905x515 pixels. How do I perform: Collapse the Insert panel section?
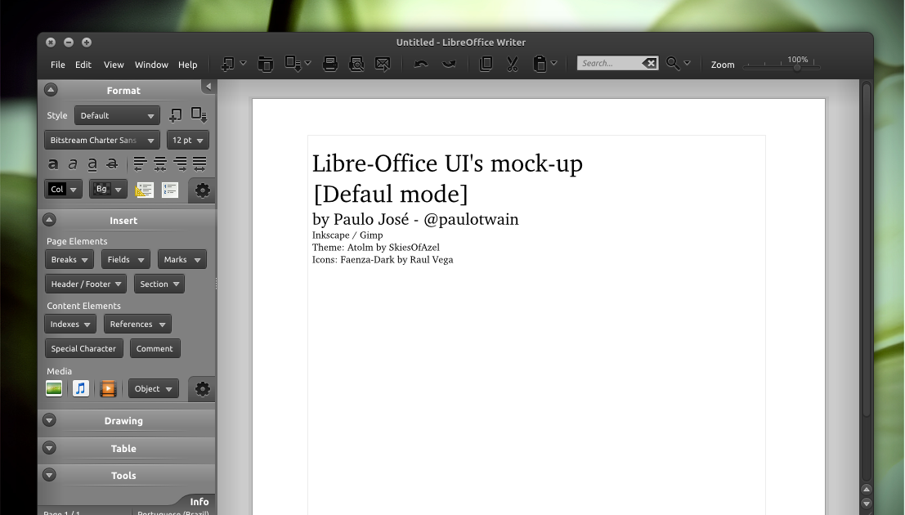[x=50, y=220]
